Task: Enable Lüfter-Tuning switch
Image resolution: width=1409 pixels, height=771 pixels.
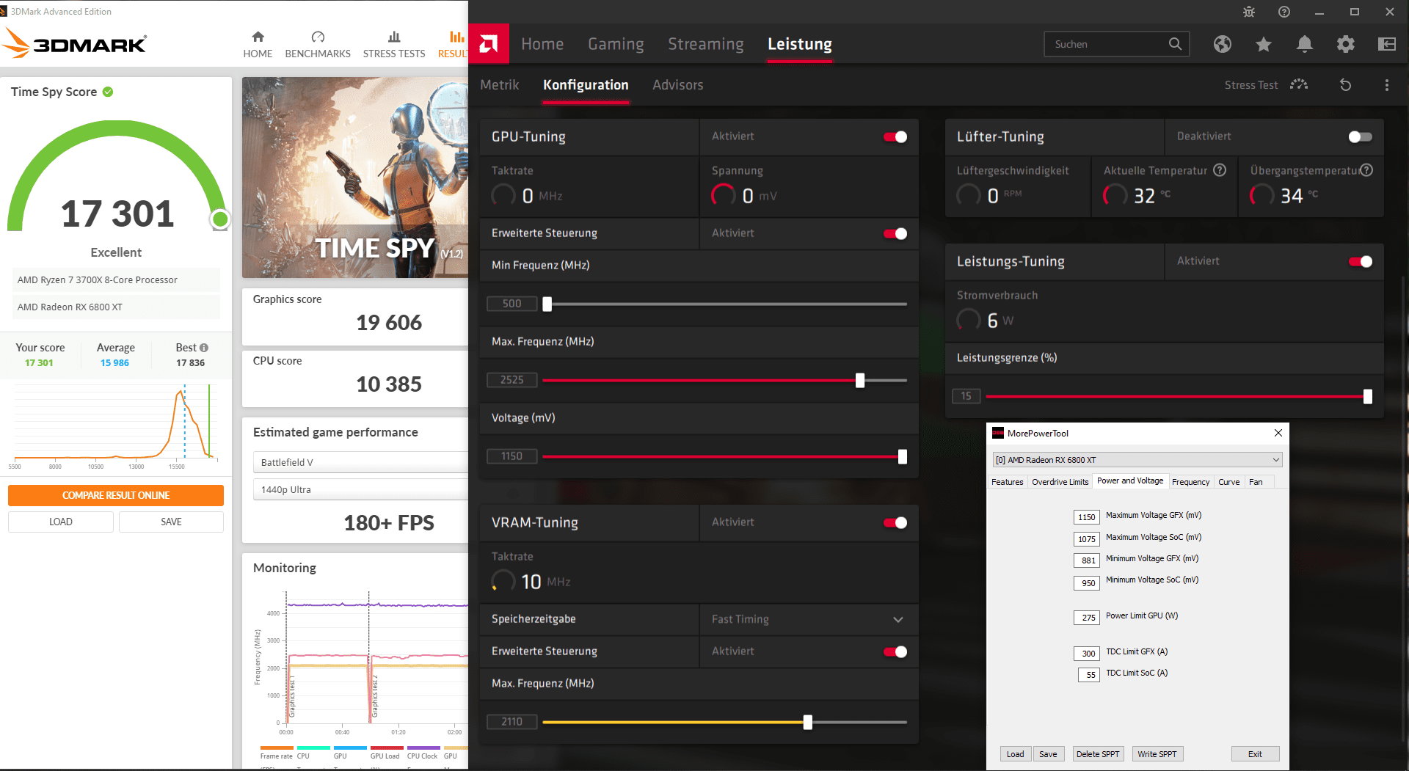Action: [x=1360, y=137]
